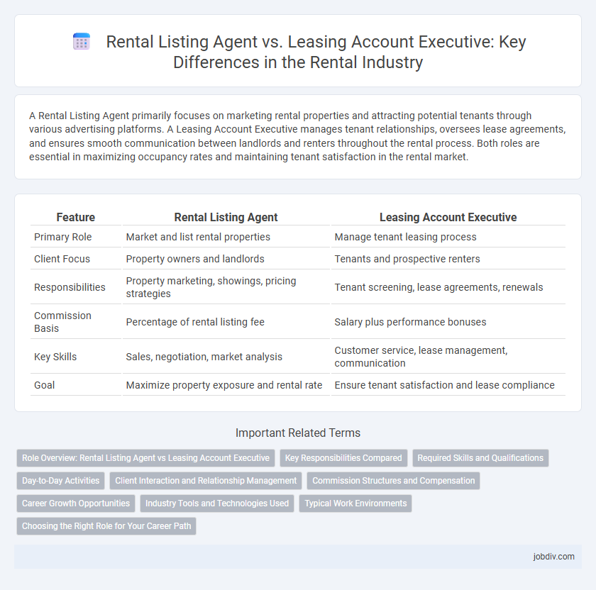Screen dimensions: 596x590
Task: Select the 'Market and list rental properties' cell
Action: click(x=226, y=237)
